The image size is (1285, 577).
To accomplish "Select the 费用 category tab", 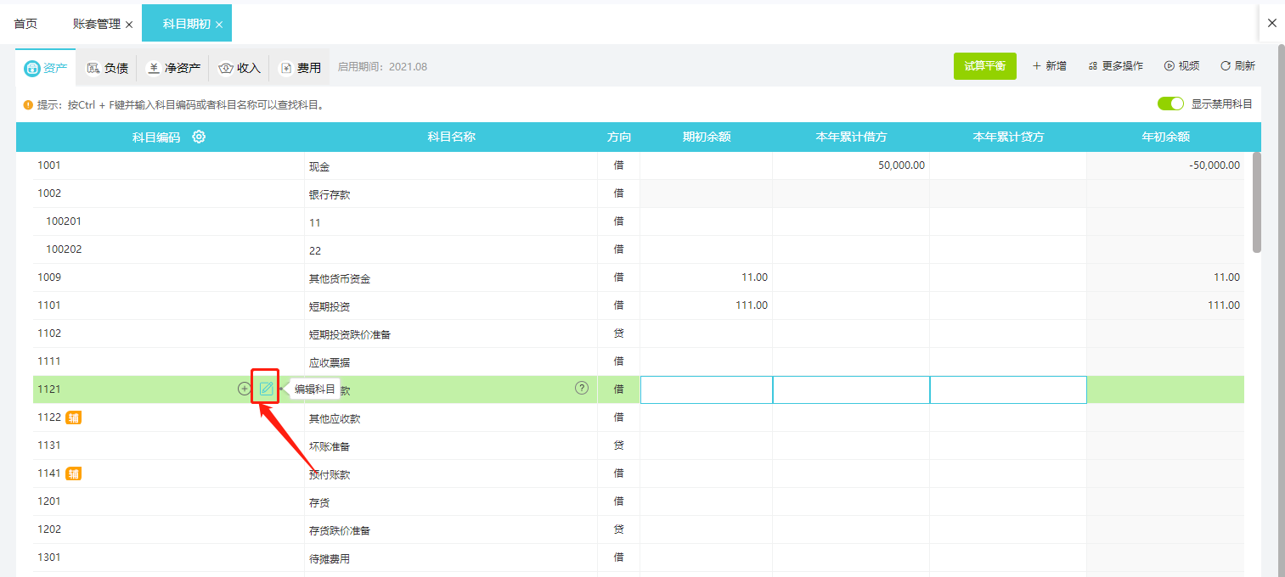I will click(301, 68).
